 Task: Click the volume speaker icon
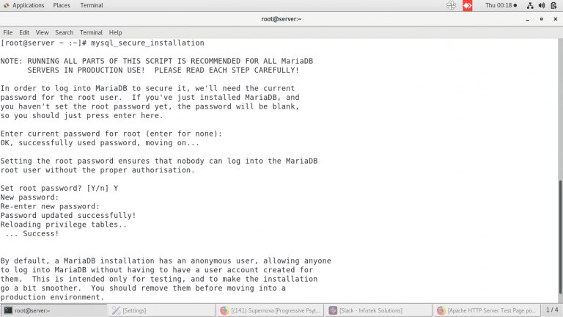(542, 5)
